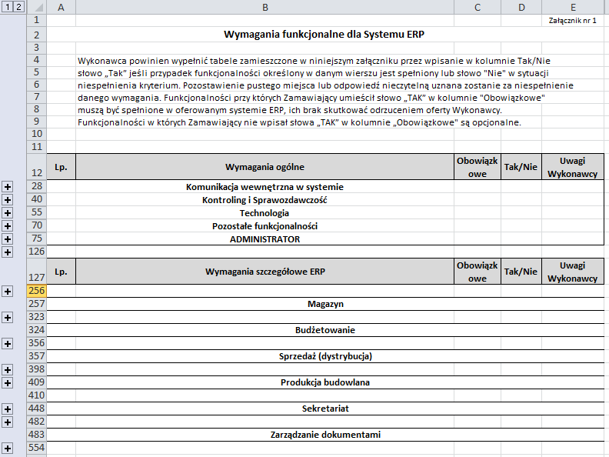Screen dimensions: 609x457
Task: Select row 2 header
Action: [36, 35]
